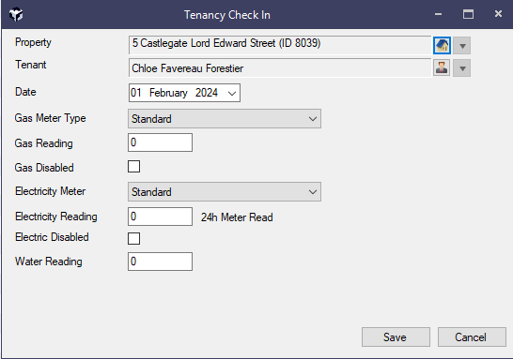
Task: Select the day value in Date field
Action: [x=136, y=93]
